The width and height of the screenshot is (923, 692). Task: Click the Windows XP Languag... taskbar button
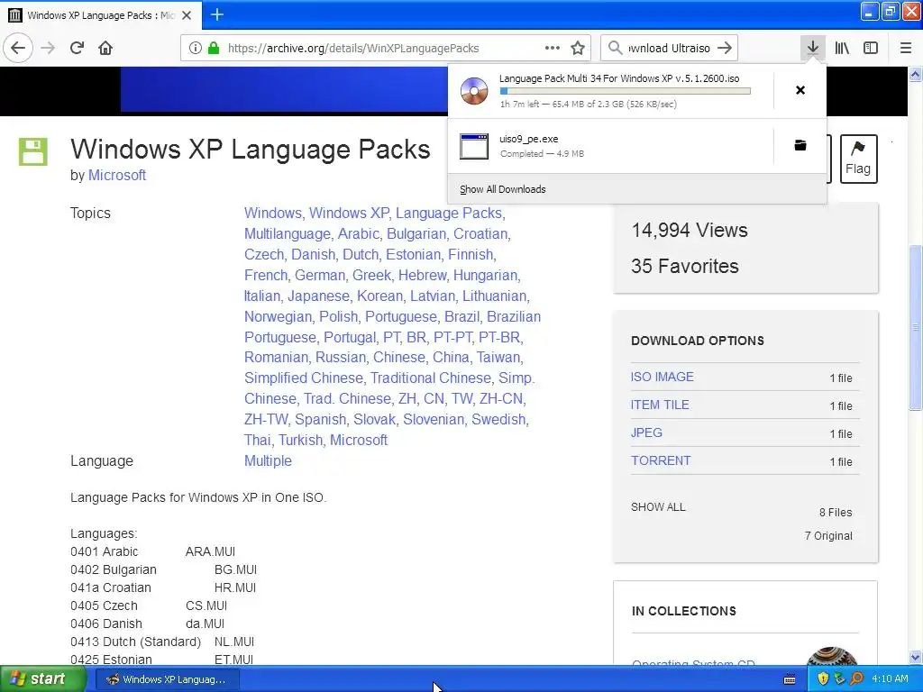167,679
